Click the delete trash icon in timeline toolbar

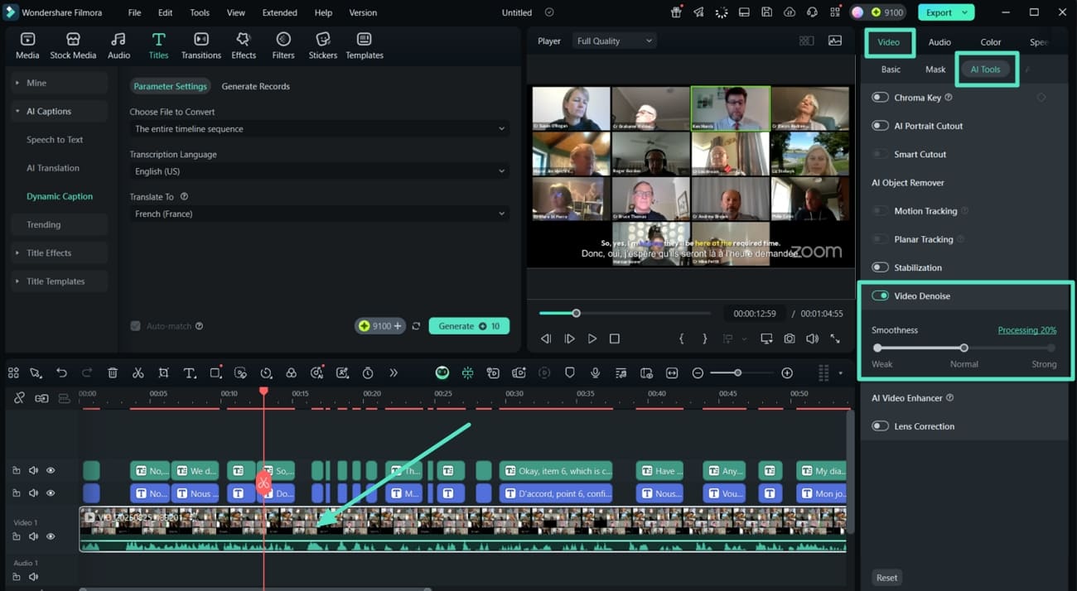point(113,373)
